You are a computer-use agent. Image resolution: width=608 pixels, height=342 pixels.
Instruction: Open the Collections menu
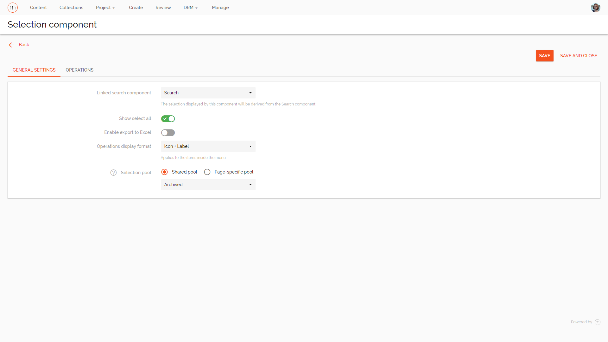[71, 7]
